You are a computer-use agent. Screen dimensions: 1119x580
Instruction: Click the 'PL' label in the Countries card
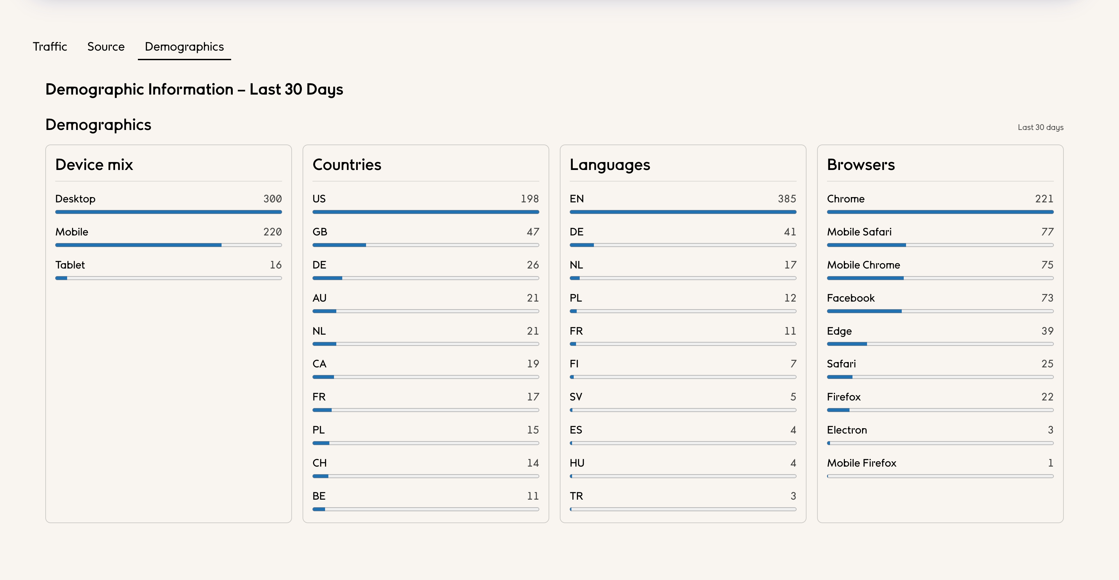pos(318,430)
